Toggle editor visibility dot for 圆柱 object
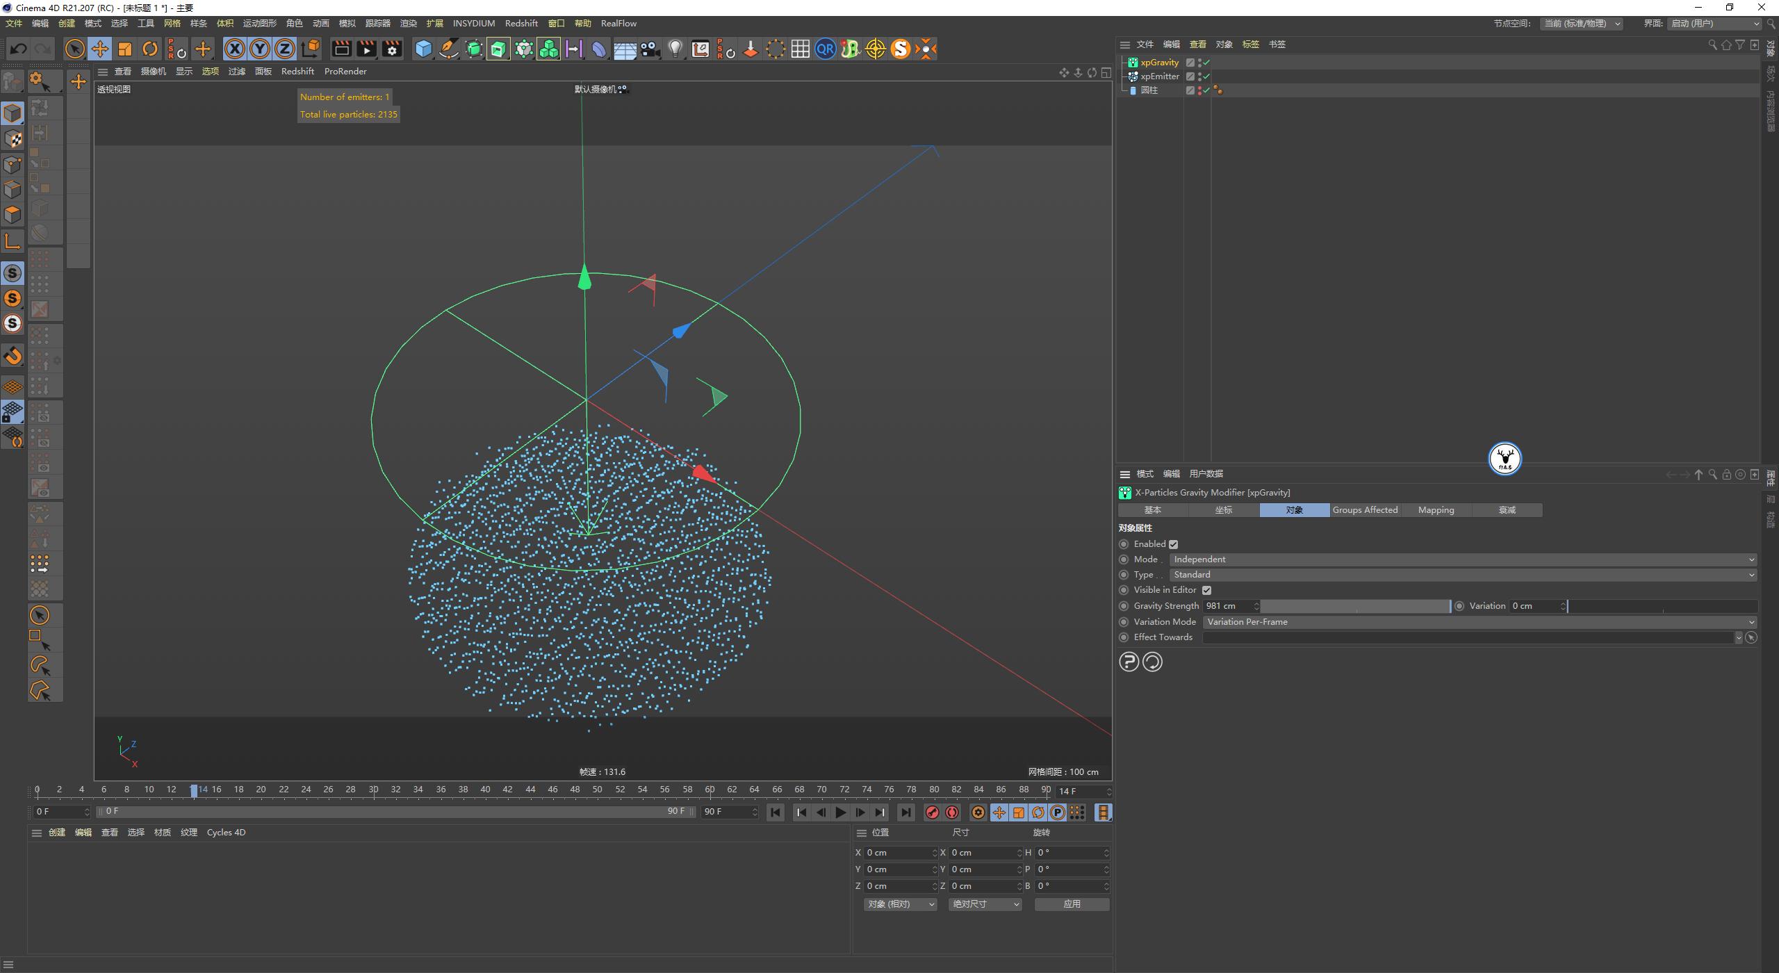Screen dimensions: 1779x973 1199,88
